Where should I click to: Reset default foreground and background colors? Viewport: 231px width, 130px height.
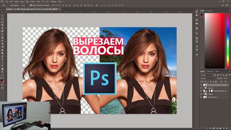1,78
